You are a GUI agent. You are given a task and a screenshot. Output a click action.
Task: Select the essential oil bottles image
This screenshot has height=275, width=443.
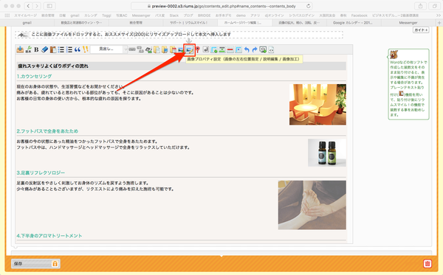[327, 153]
